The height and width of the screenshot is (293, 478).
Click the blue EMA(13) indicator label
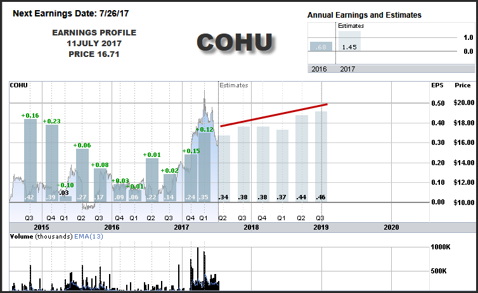click(x=89, y=237)
